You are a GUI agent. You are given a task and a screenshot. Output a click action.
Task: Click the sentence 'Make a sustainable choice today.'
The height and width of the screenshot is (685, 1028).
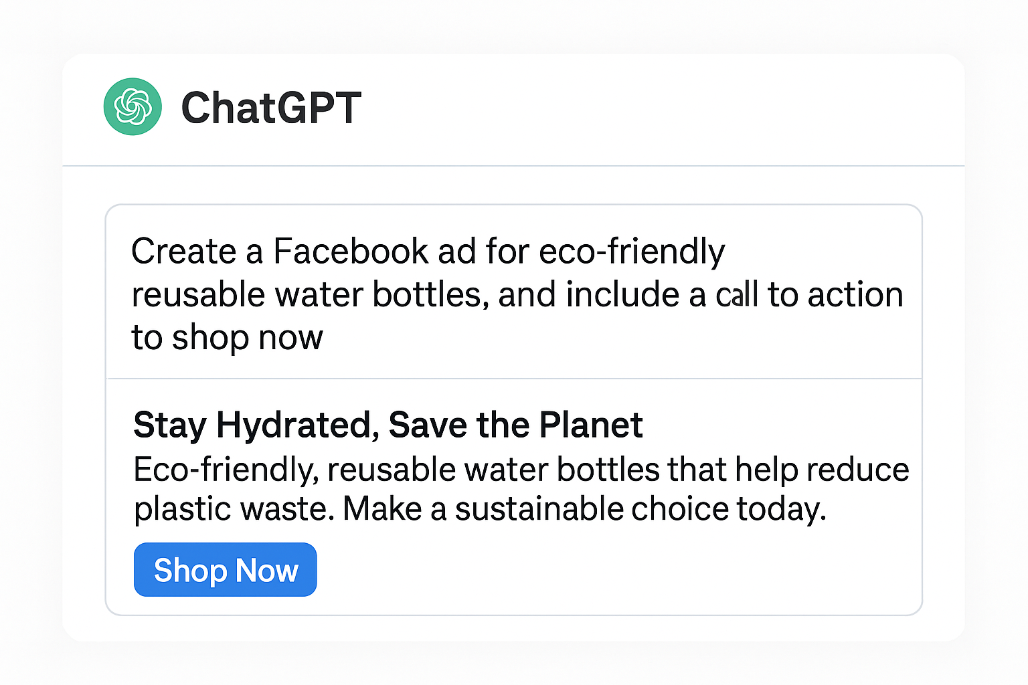(x=585, y=509)
